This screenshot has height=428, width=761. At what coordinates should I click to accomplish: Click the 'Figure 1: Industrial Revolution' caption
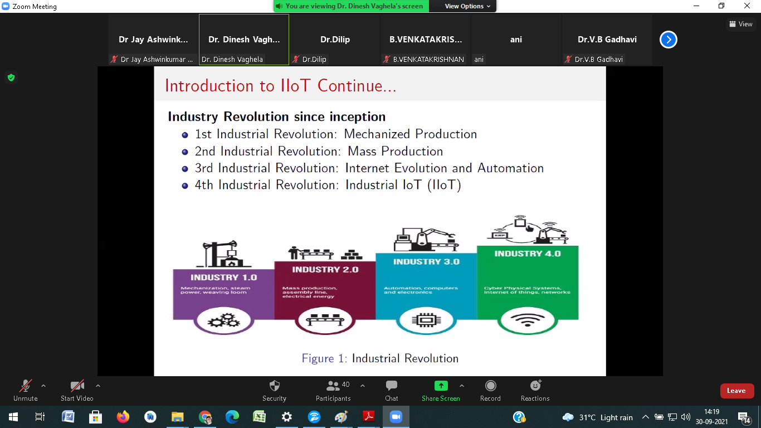coord(380,358)
